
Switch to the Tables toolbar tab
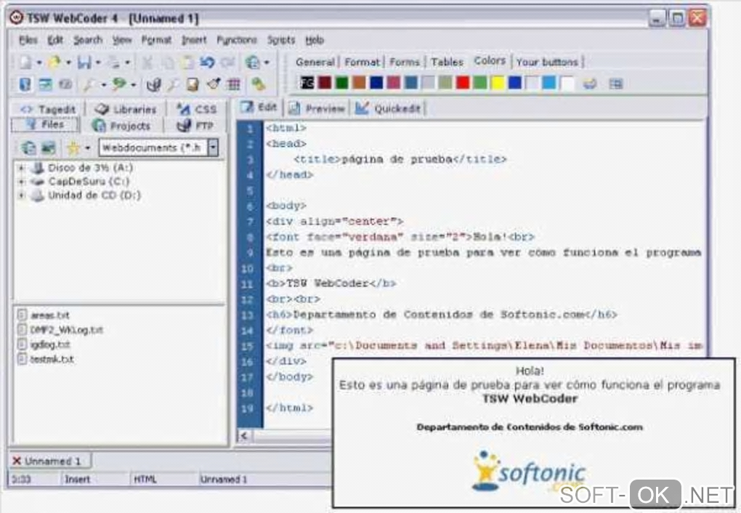point(447,62)
